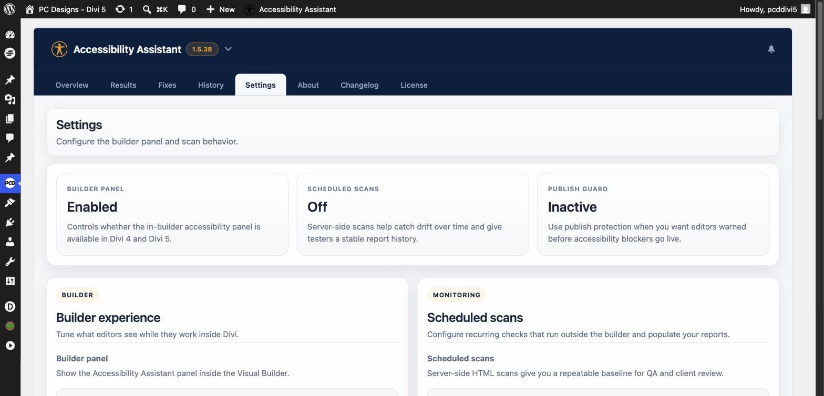
Task: Open the Dashboard gauge icon in sidebar
Action: 10,35
